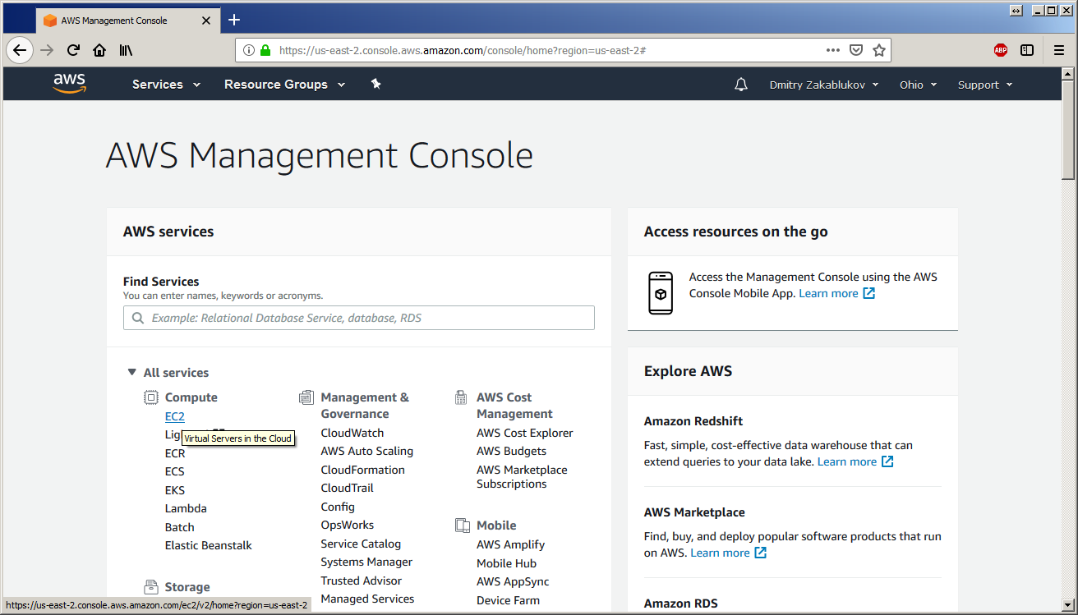Click the Find Services search field
1078x615 pixels.
click(x=359, y=318)
